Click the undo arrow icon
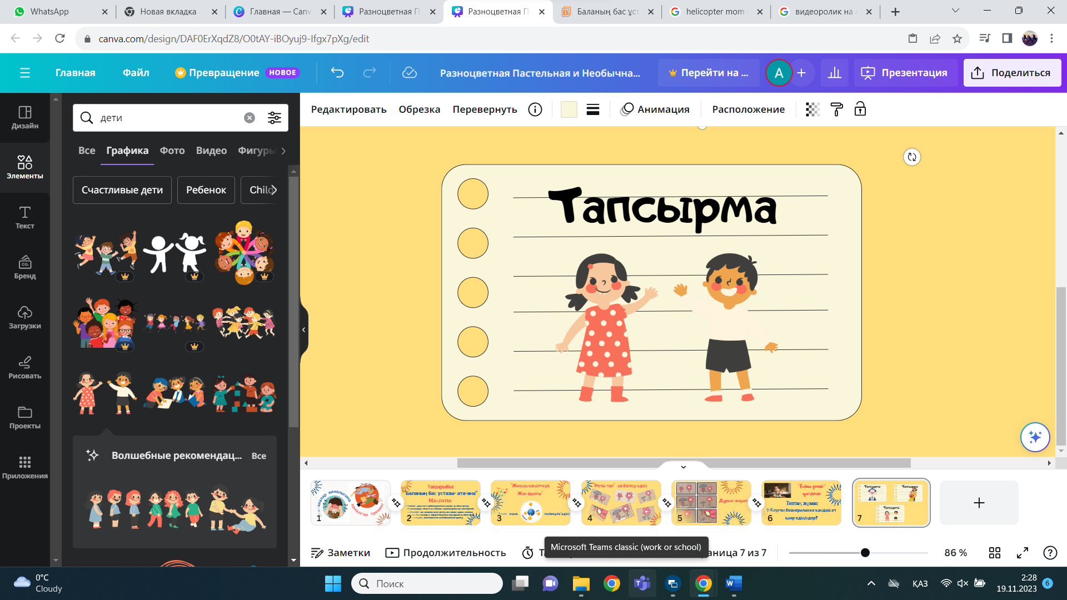 tap(337, 73)
